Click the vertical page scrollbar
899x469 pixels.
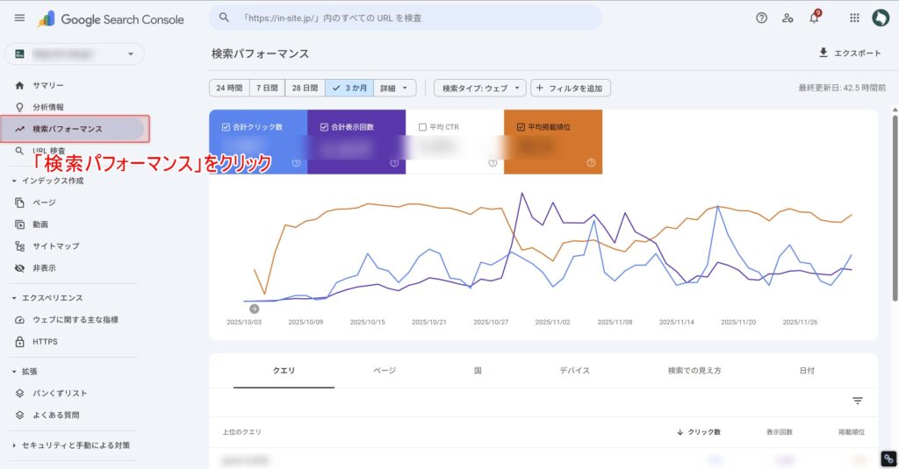click(x=895, y=207)
